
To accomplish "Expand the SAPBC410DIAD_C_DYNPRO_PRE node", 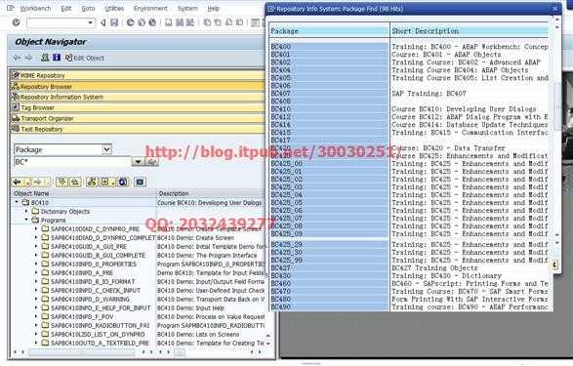I will (36, 229).
